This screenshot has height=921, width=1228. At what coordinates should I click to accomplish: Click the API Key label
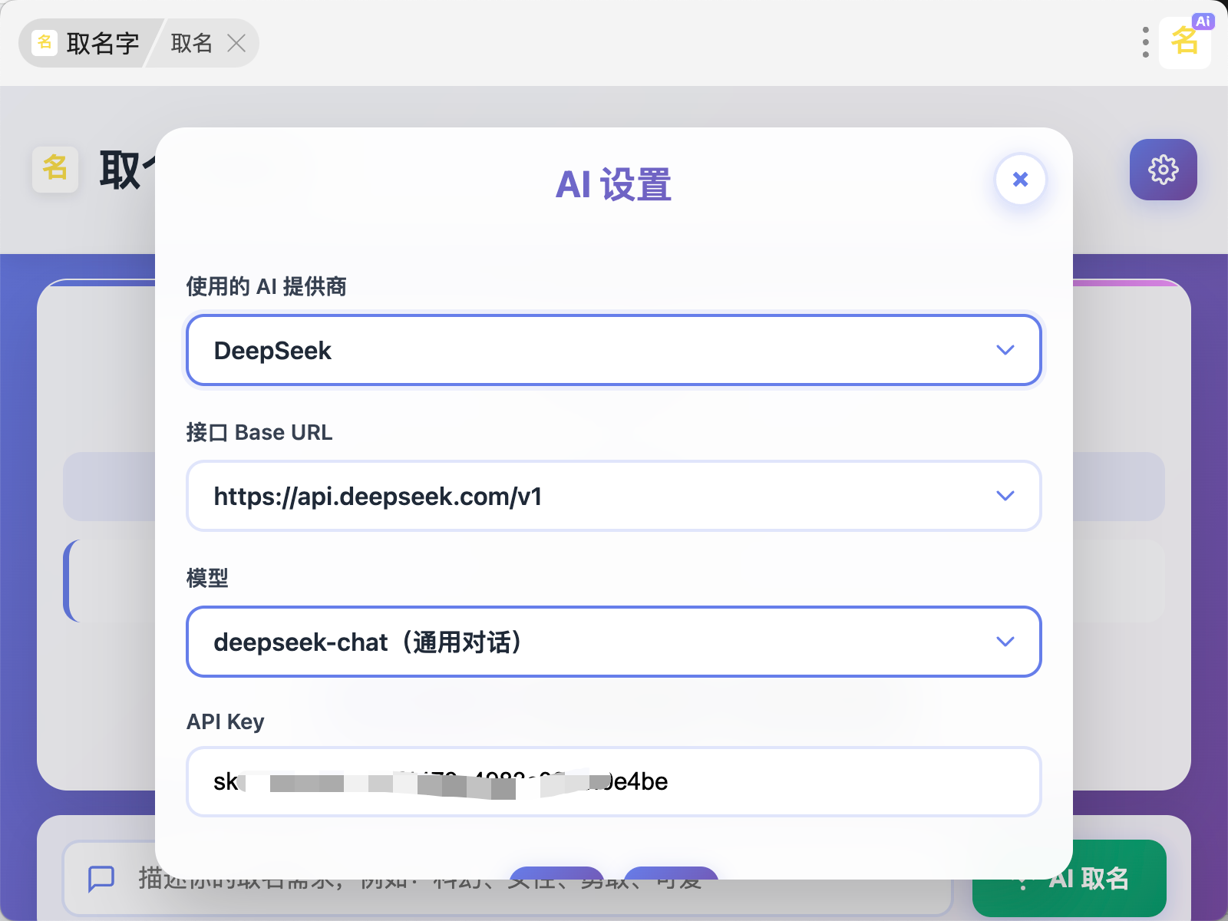pyautogui.click(x=226, y=721)
